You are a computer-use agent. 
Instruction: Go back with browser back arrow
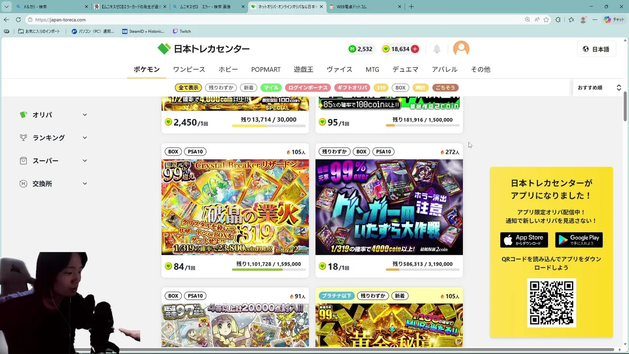pos(6,20)
